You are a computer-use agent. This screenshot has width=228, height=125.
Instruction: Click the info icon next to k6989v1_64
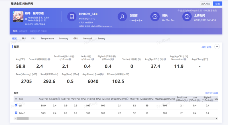tap(97, 14)
